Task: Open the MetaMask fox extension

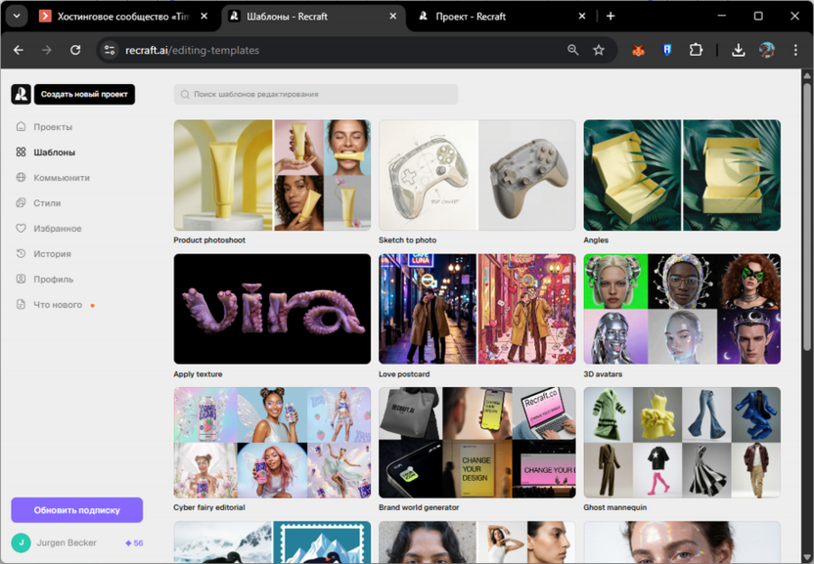Action: click(x=638, y=50)
